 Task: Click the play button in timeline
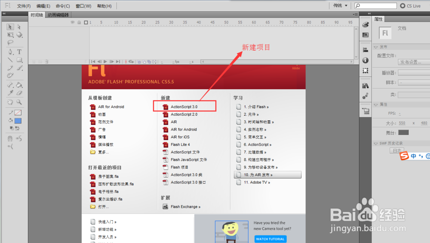105,62
